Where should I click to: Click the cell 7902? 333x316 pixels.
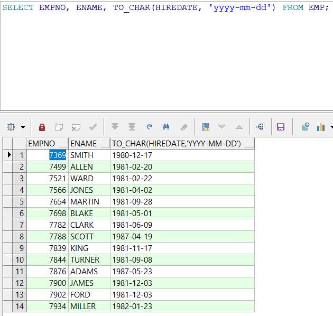point(48,295)
